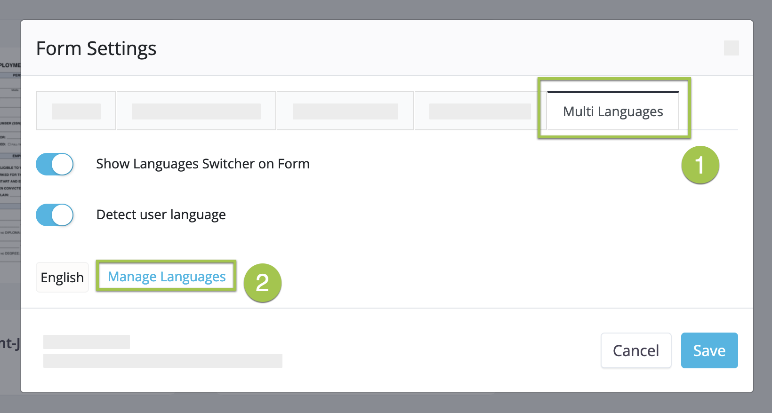
Task: Click the Show Languages Switcher on Form label
Action: click(x=202, y=164)
